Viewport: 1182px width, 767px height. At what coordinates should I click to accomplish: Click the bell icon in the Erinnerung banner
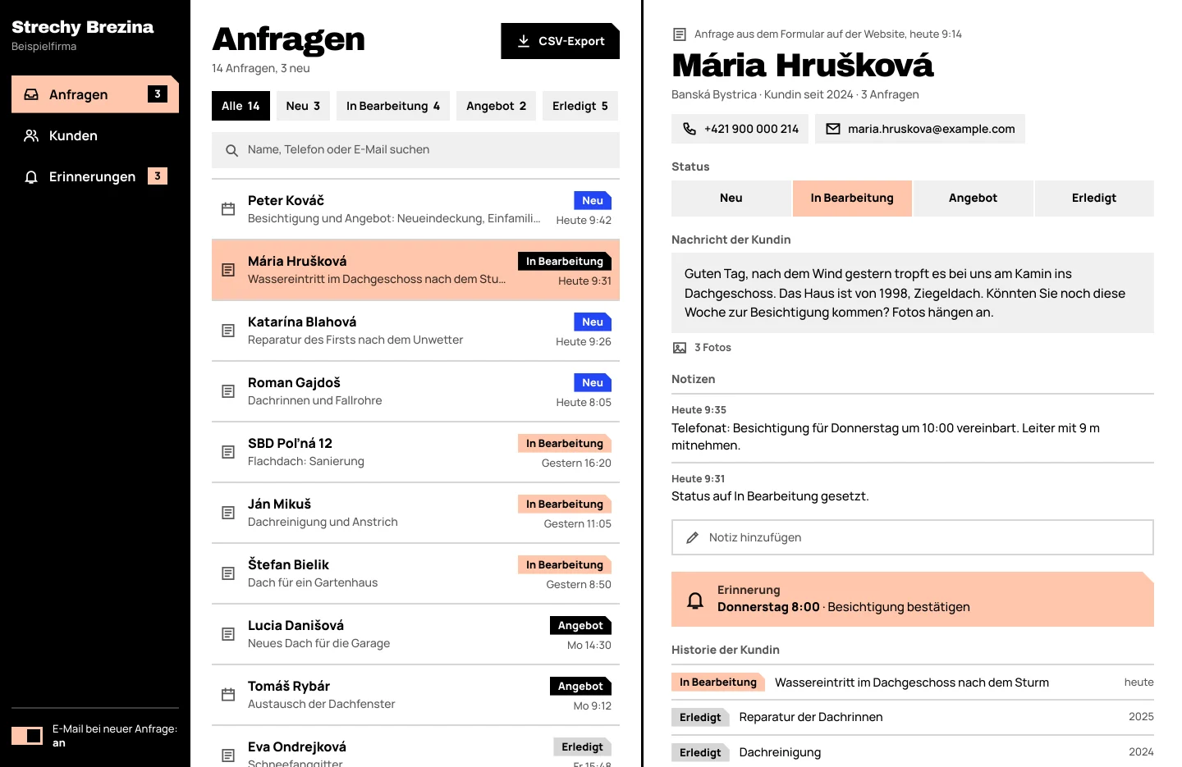pos(695,600)
